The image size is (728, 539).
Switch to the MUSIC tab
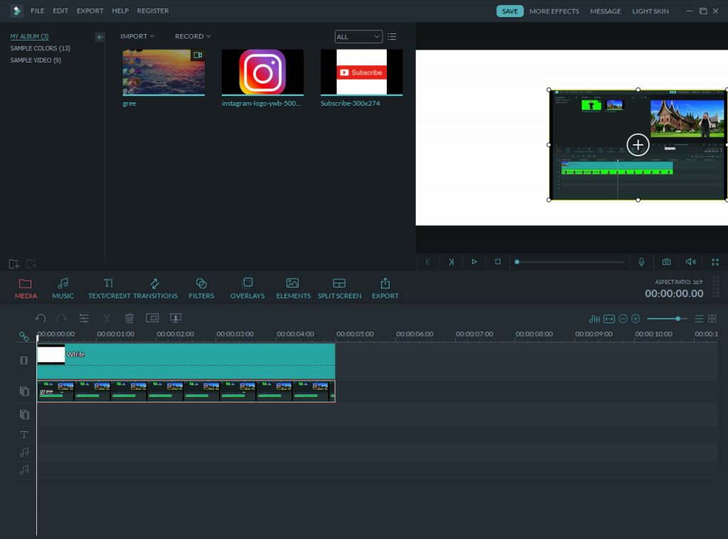coord(63,288)
